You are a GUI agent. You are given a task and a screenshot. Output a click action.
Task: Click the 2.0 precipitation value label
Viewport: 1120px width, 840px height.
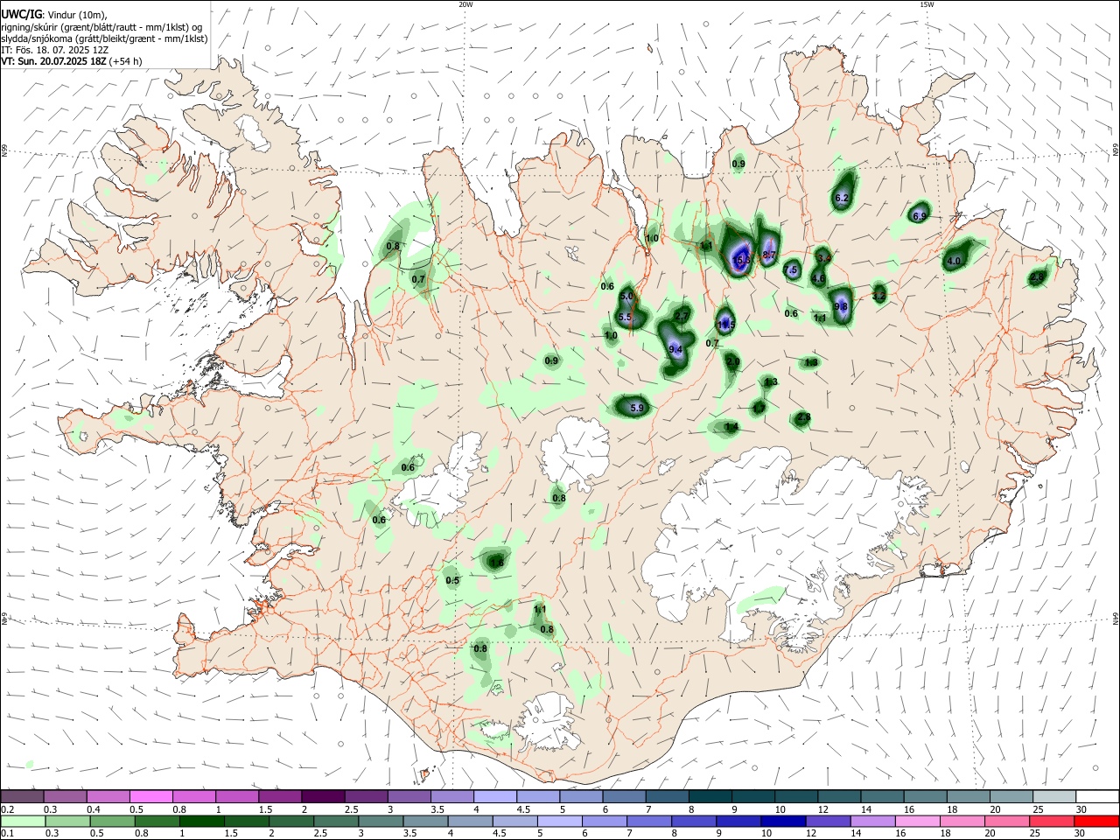[733, 361]
